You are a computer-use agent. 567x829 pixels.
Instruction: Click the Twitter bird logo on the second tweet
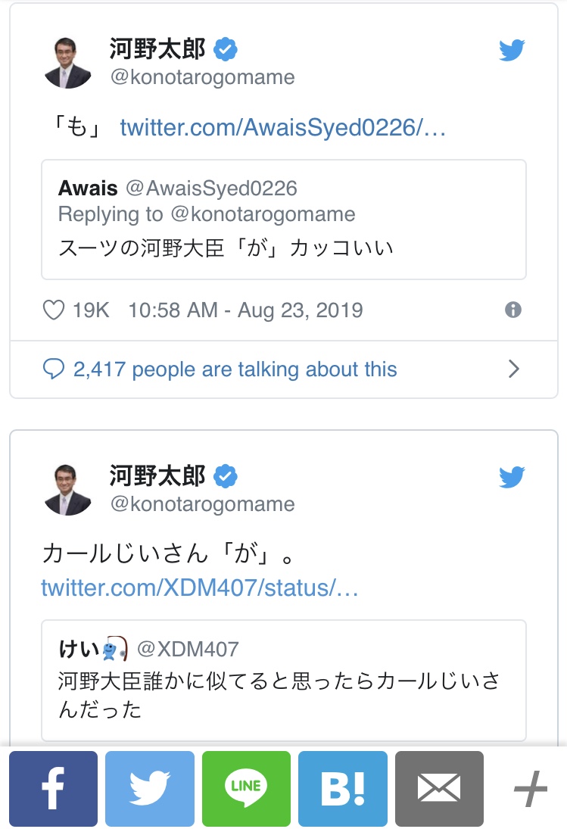click(512, 477)
